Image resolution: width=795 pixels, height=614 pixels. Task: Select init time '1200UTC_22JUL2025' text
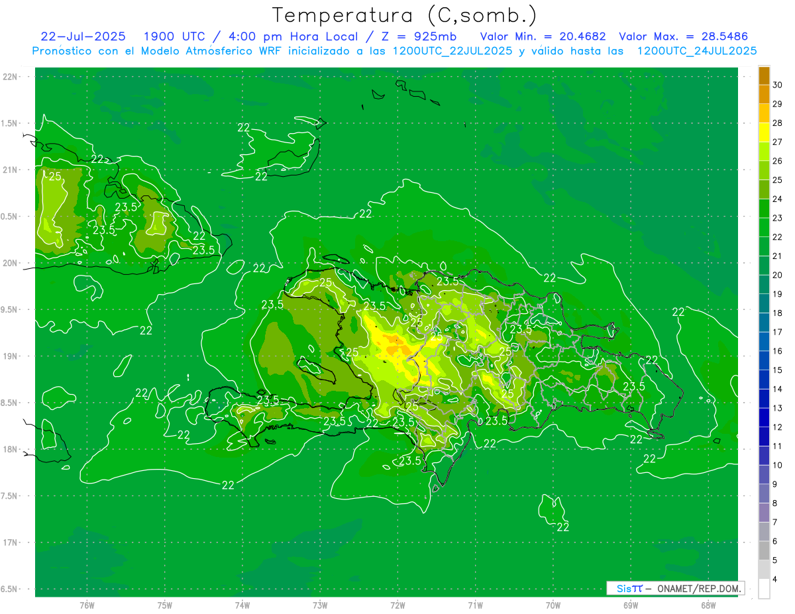coord(452,51)
